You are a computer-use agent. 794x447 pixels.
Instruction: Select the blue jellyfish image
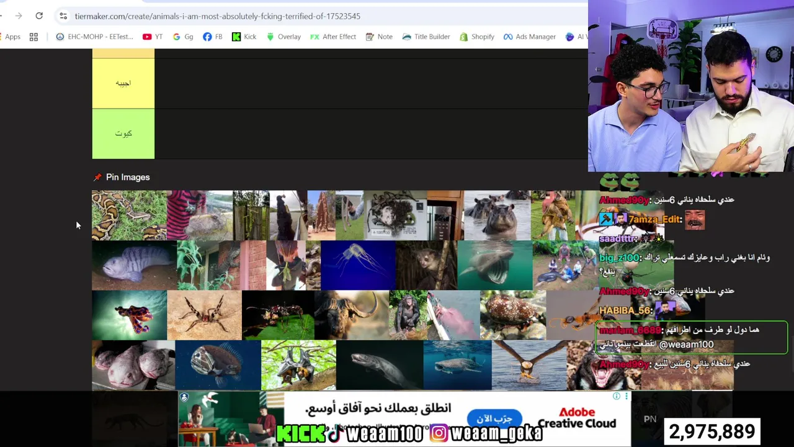click(358, 265)
